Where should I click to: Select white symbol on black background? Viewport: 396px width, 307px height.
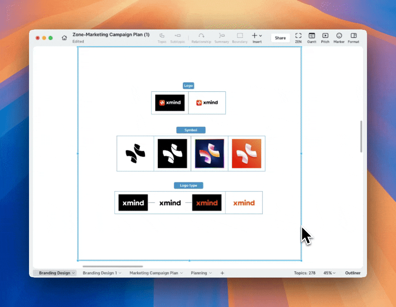[172, 153]
